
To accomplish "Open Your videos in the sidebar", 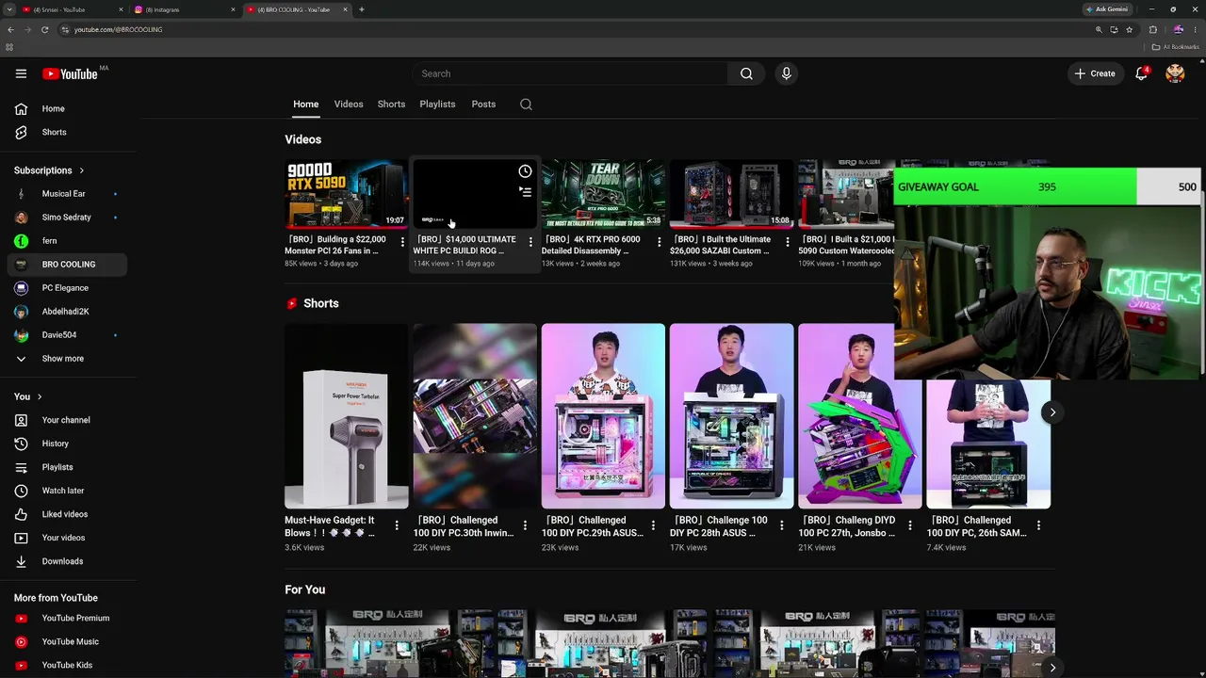I will [68, 538].
